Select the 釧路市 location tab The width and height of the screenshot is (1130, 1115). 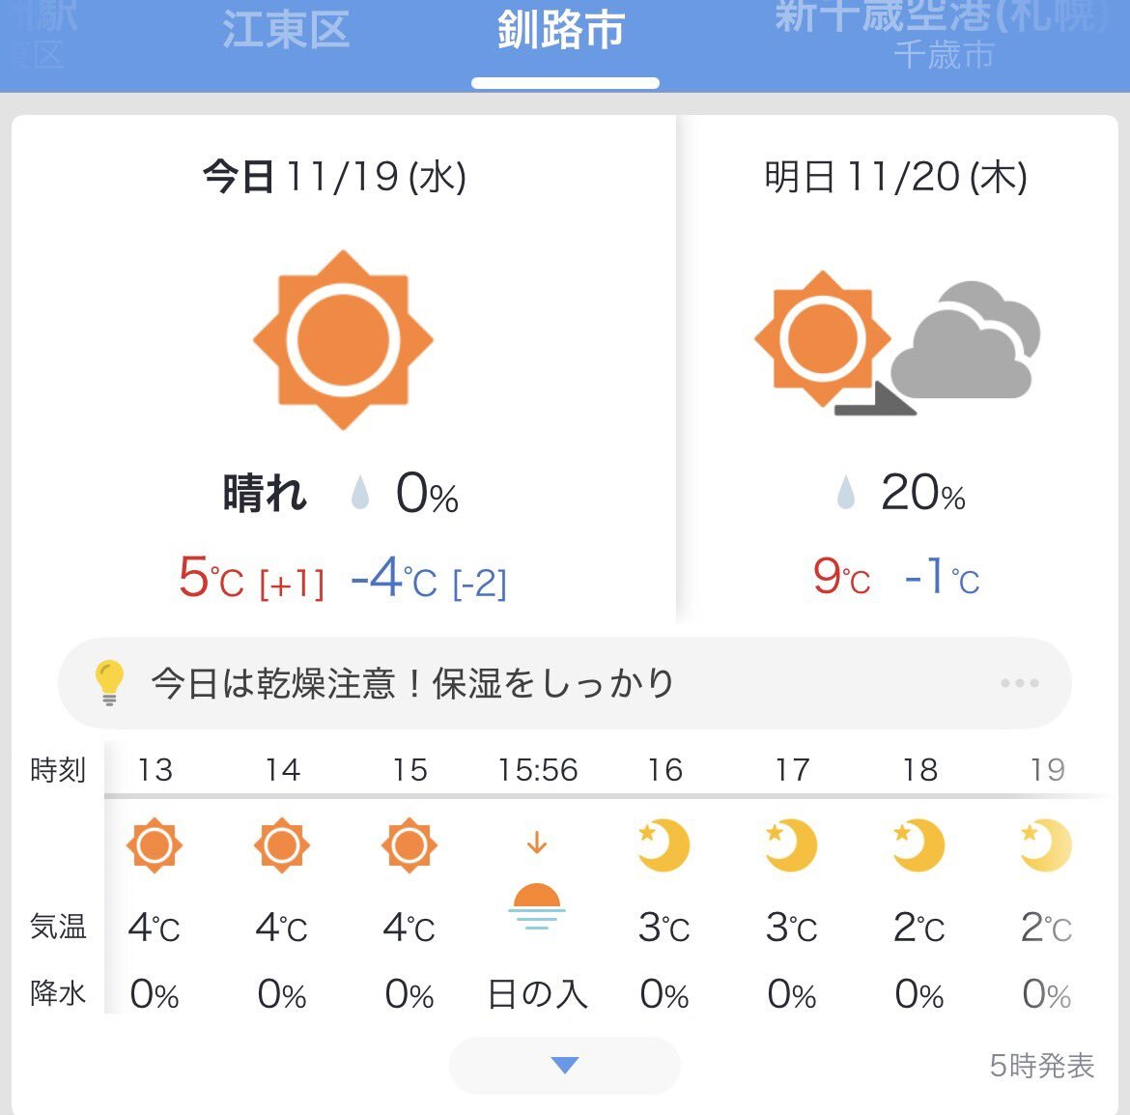tap(561, 31)
